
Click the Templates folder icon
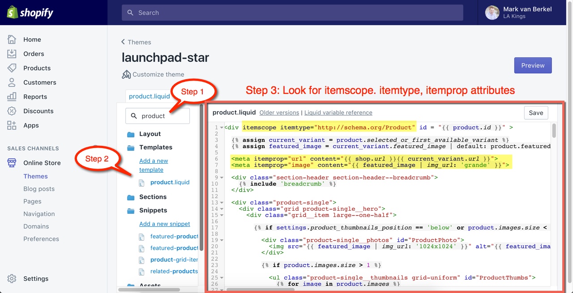[131, 148]
